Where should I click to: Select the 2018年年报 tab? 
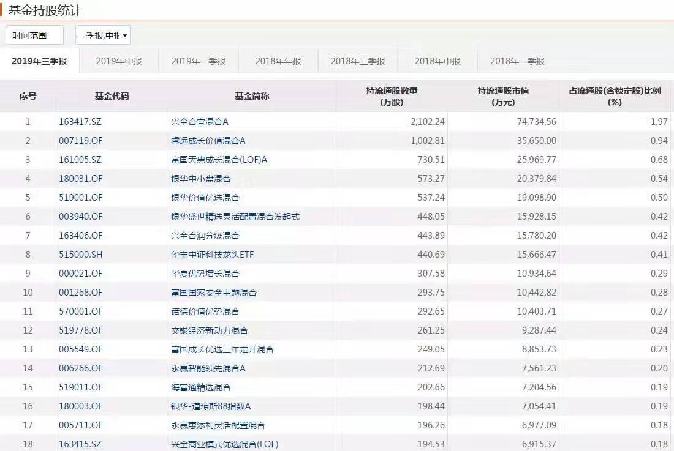(278, 61)
